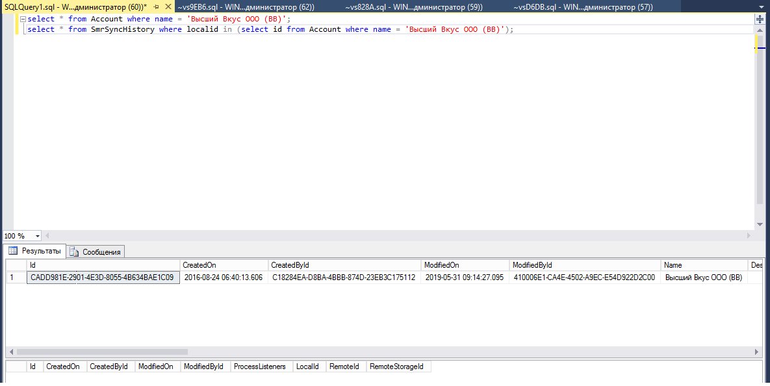The height and width of the screenshot is (386, 770).
Task: Click the CreatedById header in second grid
Action: coord(110,367)
